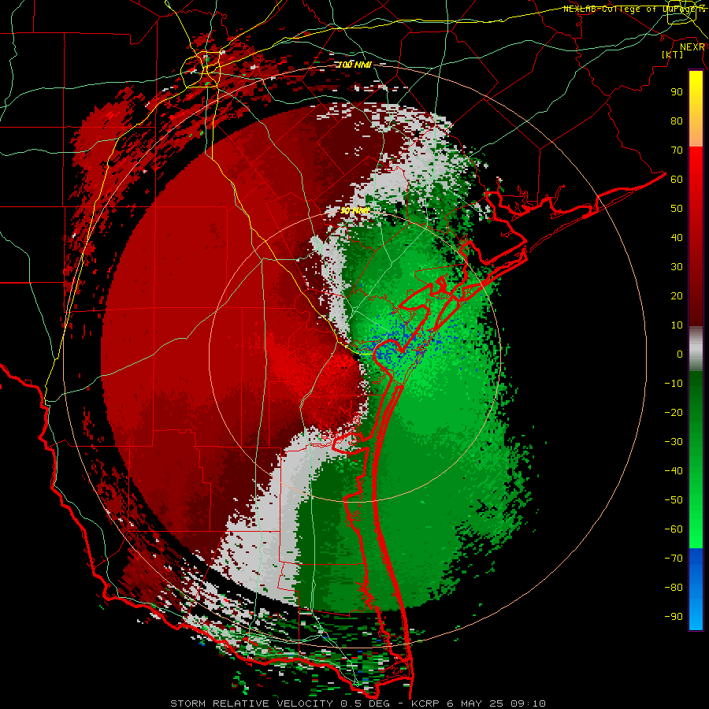The image size is (709, 709).
Task: Click the "09:10" time stamp
Action: tap(529, 703)
